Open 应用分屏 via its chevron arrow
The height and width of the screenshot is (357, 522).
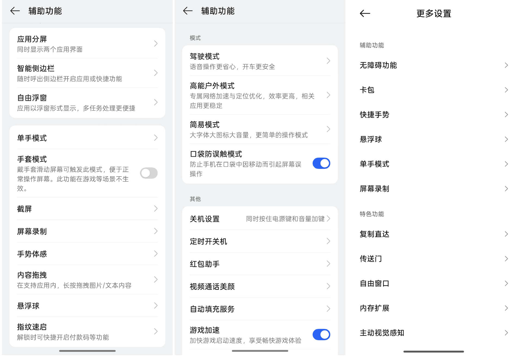156,43
